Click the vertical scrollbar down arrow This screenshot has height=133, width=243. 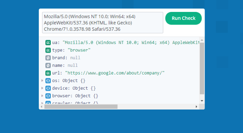click(x=202, y=101)
